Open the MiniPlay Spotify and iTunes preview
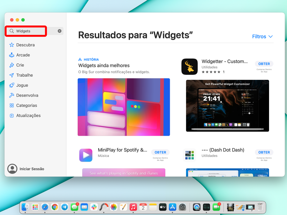Image resolution: width=287 pixels, height=215 pixels. coord(124,172)
